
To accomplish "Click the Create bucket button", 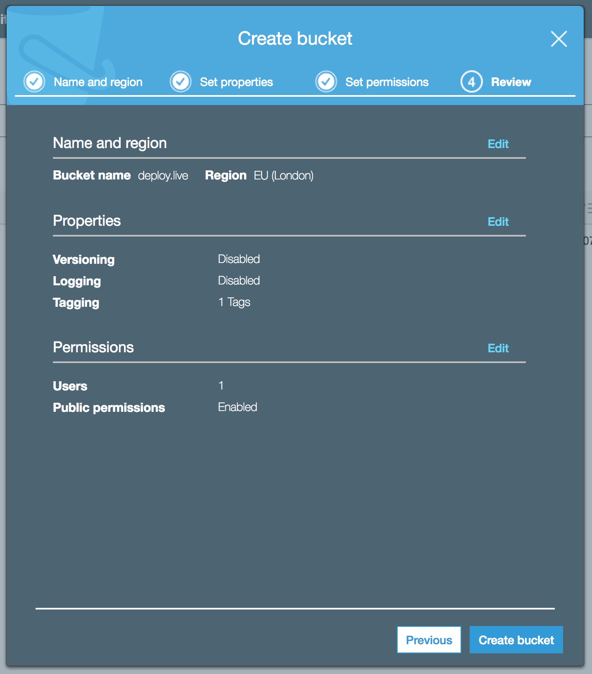I will [x=516, y=640].
